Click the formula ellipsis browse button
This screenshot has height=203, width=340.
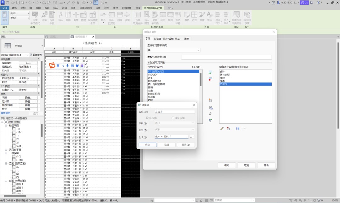point(192,137)
